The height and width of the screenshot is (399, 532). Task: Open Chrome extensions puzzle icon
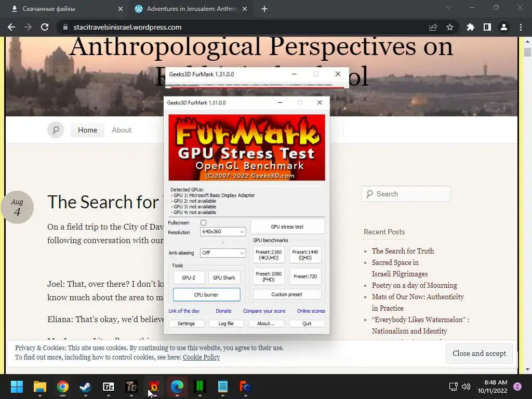[470, 27]
